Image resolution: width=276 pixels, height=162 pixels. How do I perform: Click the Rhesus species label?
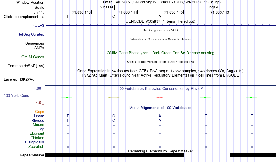tap(38, 120)
